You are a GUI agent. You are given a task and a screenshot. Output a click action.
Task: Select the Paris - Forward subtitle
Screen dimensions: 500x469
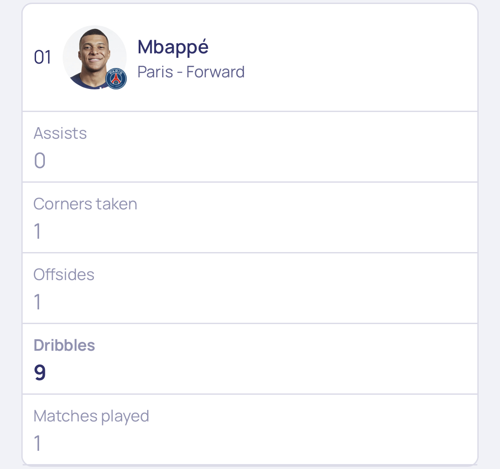tap(191, 72)
